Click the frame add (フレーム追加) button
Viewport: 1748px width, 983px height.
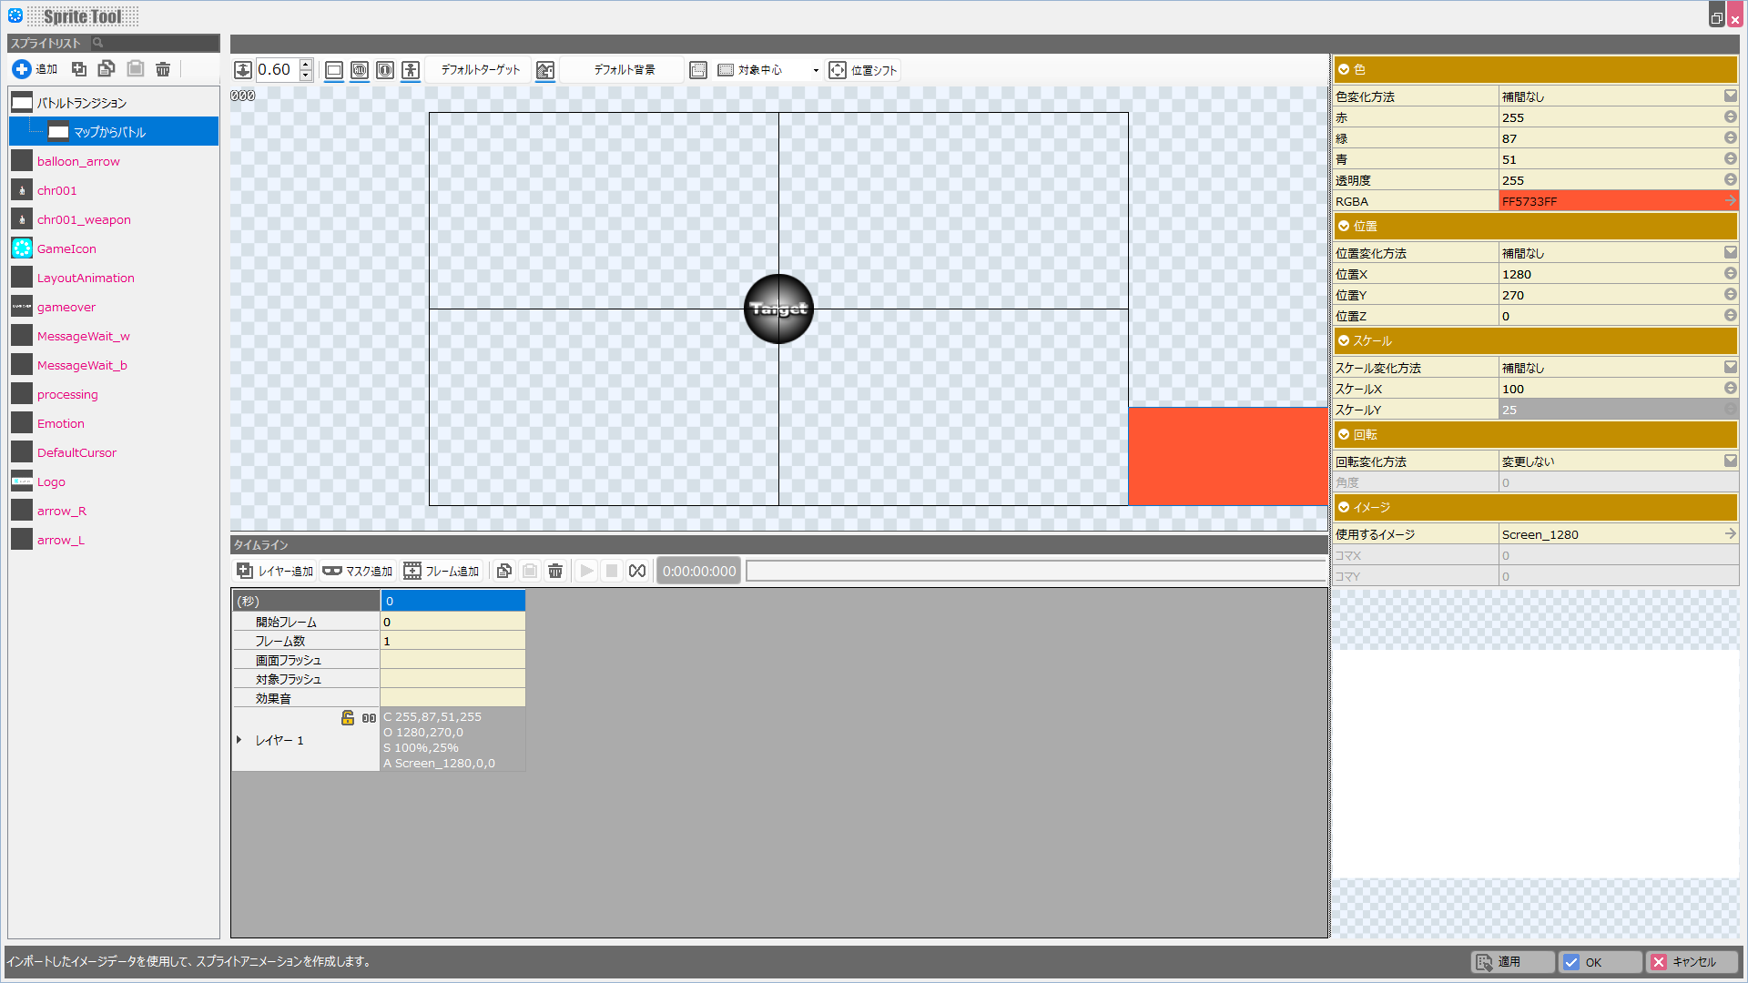[x=442, y=571]
